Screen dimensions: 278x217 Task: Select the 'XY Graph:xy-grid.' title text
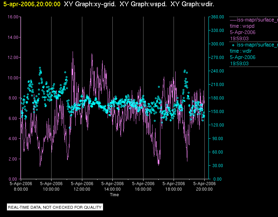pos(90,4)
